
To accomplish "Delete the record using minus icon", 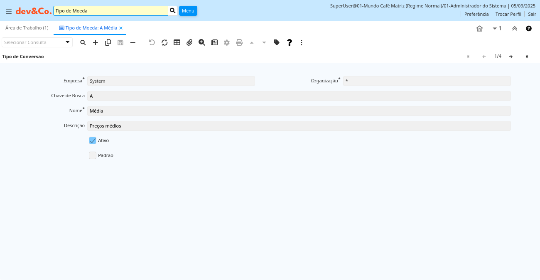I will (133, 42).
